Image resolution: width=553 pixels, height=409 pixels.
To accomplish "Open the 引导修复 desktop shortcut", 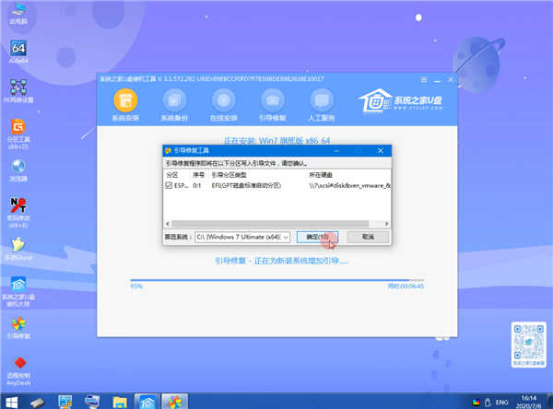I will (x=18, y=328).
